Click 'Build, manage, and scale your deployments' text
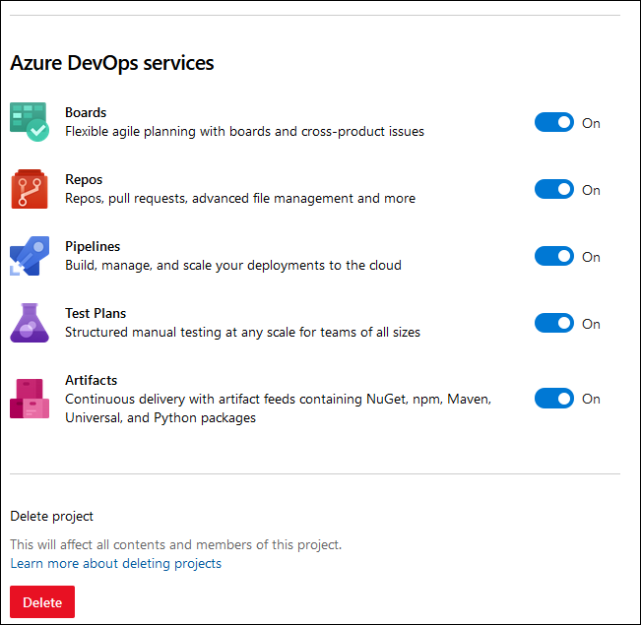 233,266
